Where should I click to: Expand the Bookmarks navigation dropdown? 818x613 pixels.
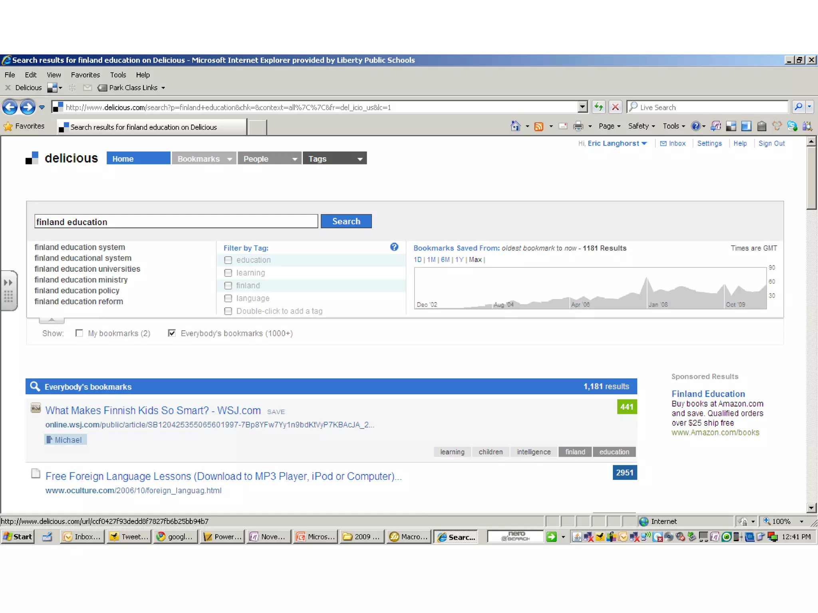(229, 159)
